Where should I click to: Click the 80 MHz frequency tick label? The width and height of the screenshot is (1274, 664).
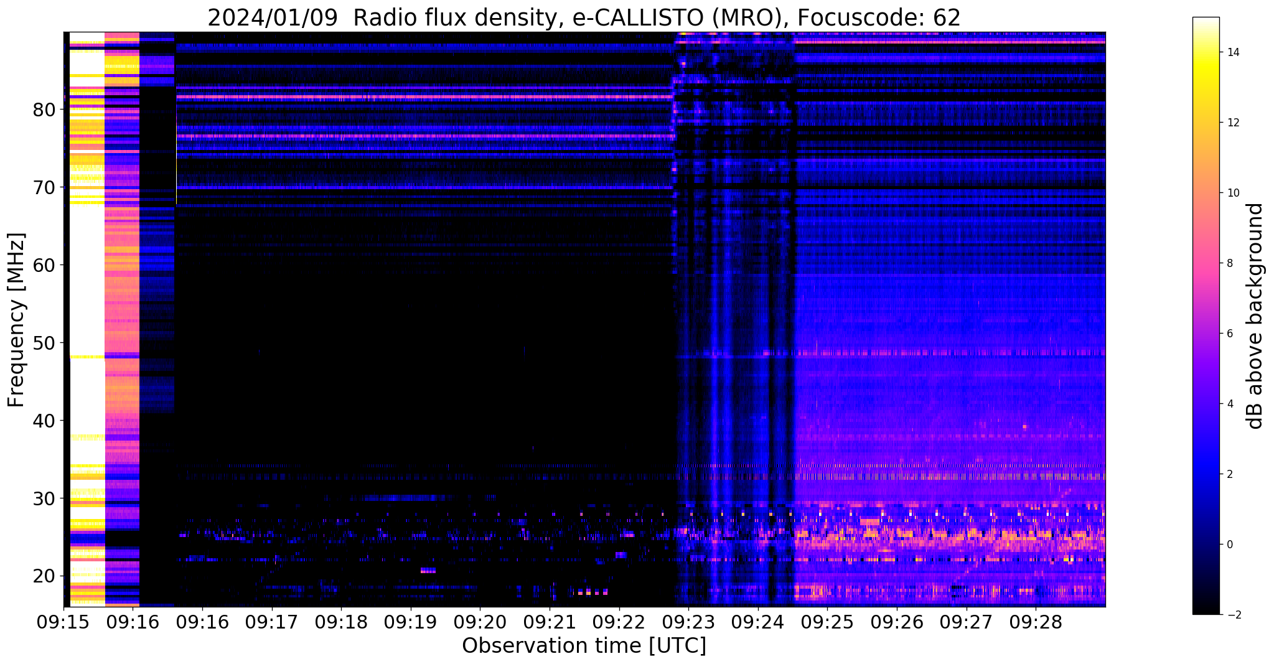[x=44, y=110]
